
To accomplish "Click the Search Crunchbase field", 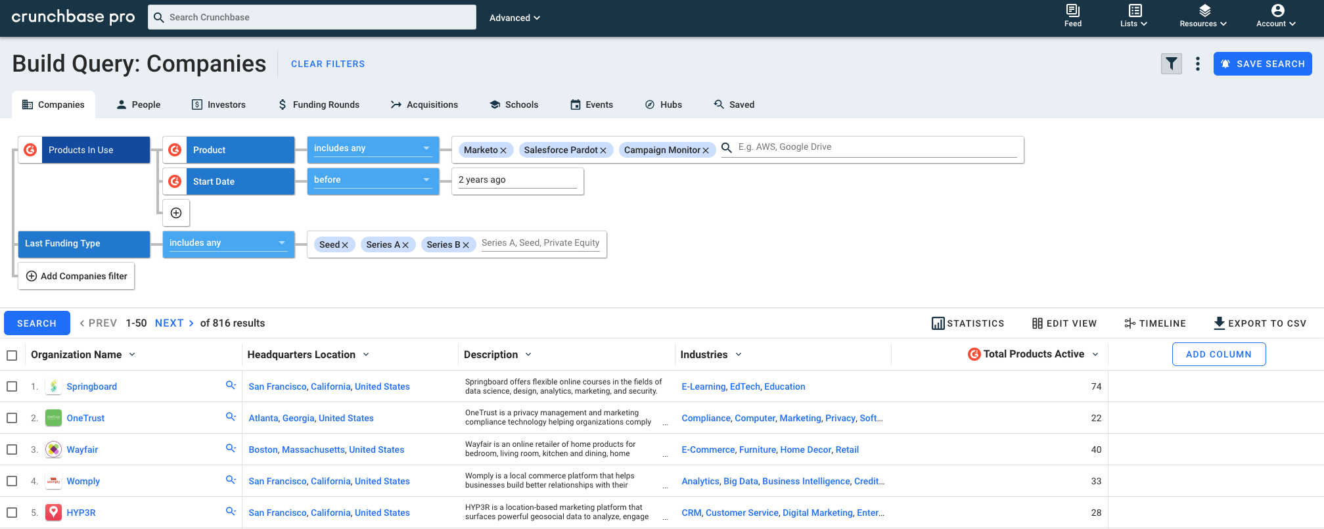I will pyautogui.click(x=312, y=17).
